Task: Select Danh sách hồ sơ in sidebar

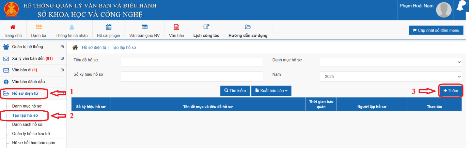Action: click(27, 125)
